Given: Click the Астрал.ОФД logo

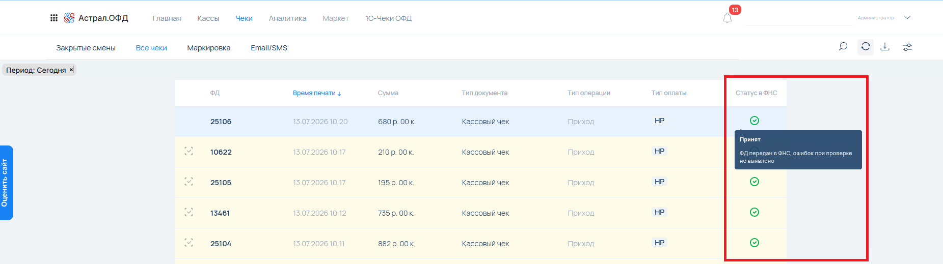Looking at the screenshot, I should (x=96, y=18).
